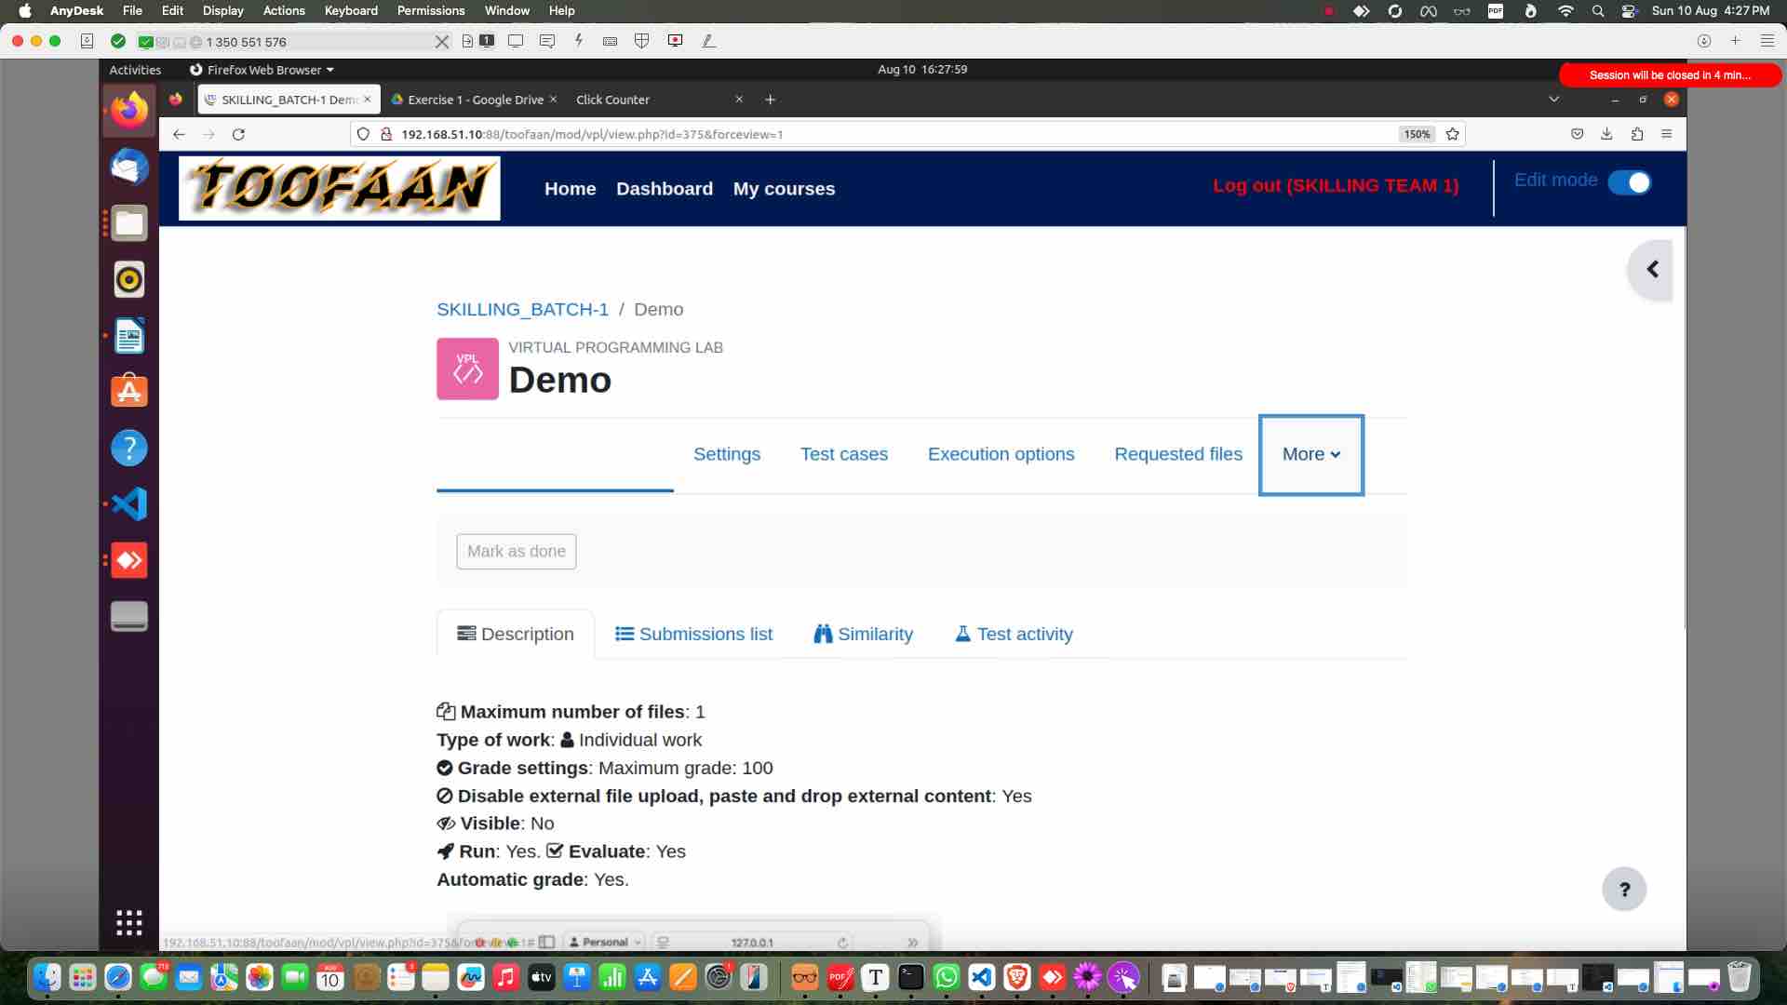
Task: Toggle the screen sharing indicator in AnyDesk toolbar
Action: [x=516, y=41]
